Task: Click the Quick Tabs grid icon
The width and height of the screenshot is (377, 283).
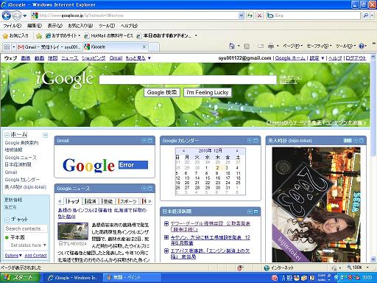Action: tap(7, 46)
